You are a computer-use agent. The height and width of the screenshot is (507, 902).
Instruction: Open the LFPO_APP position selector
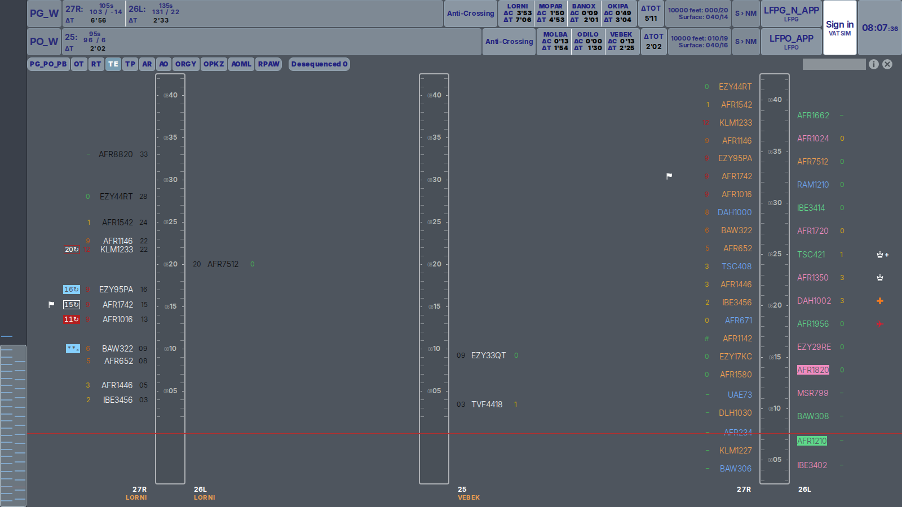click(792, 42)
